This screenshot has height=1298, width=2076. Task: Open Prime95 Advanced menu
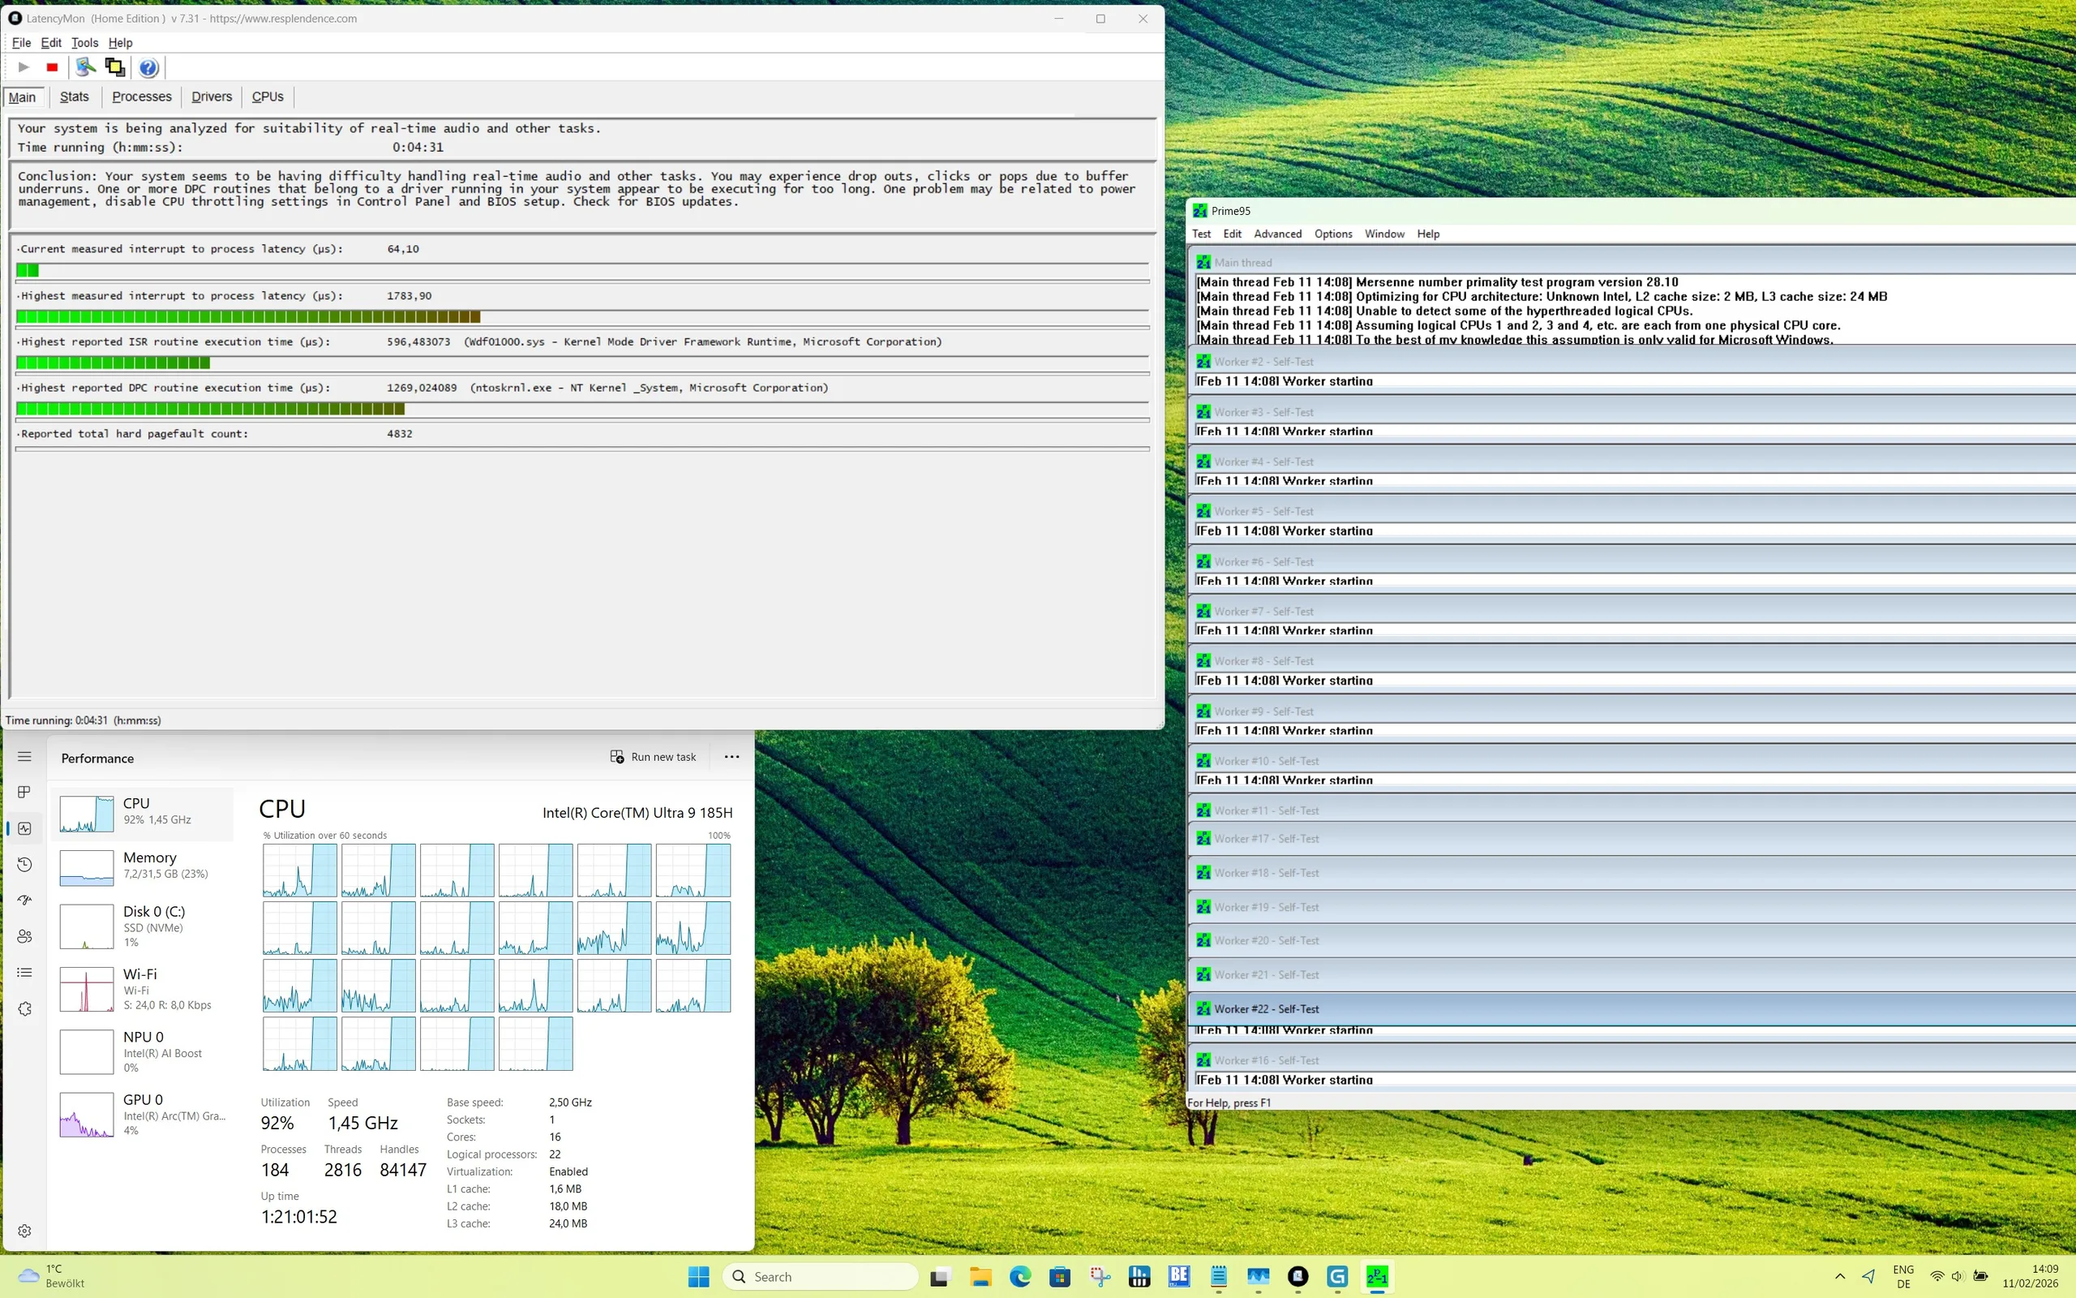pos(1276,234)
